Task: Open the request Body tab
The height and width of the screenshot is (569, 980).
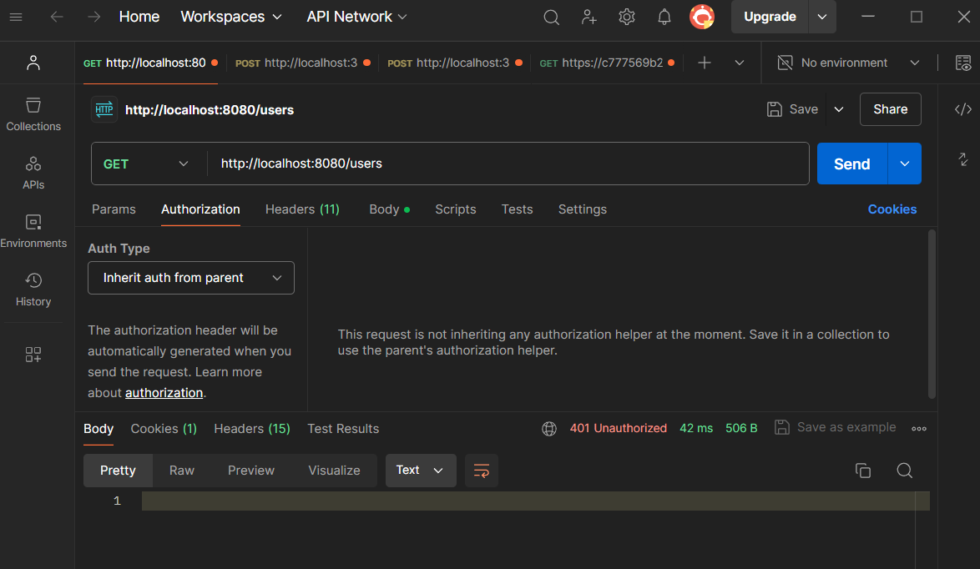Action: (x=389, y=209)
